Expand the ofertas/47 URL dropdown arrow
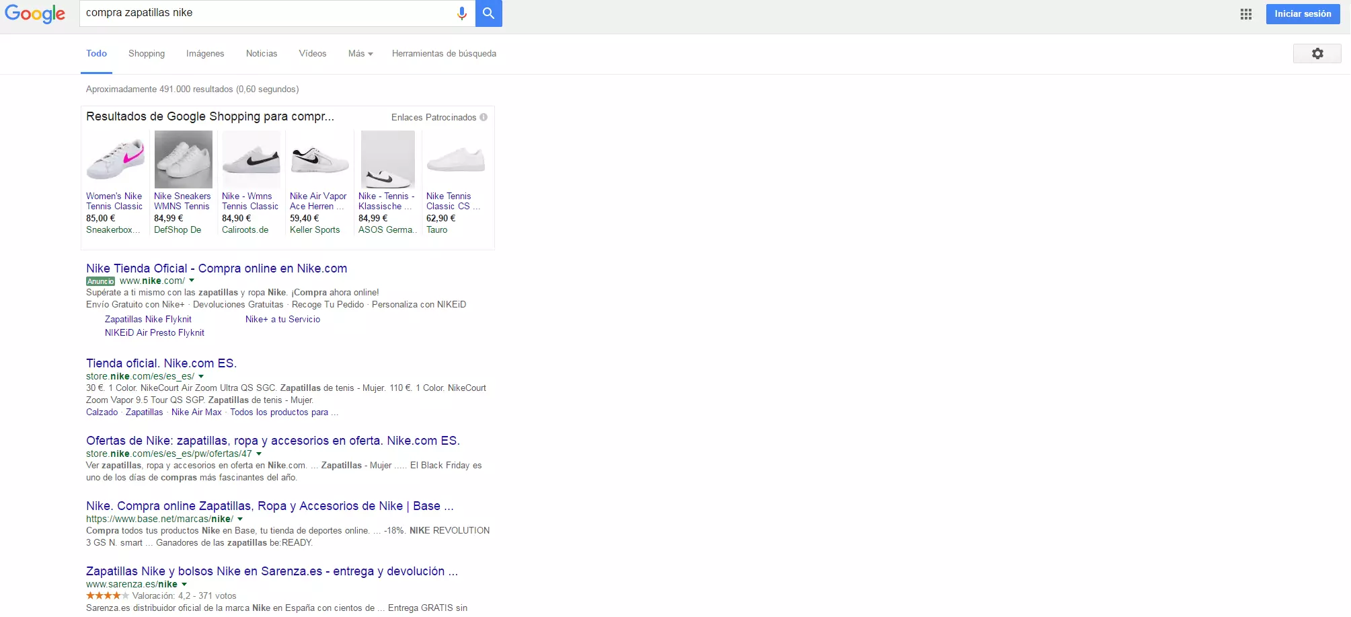Image resolution: width=1351 pixels, height=617 pixels. click(x=259, y=454)
